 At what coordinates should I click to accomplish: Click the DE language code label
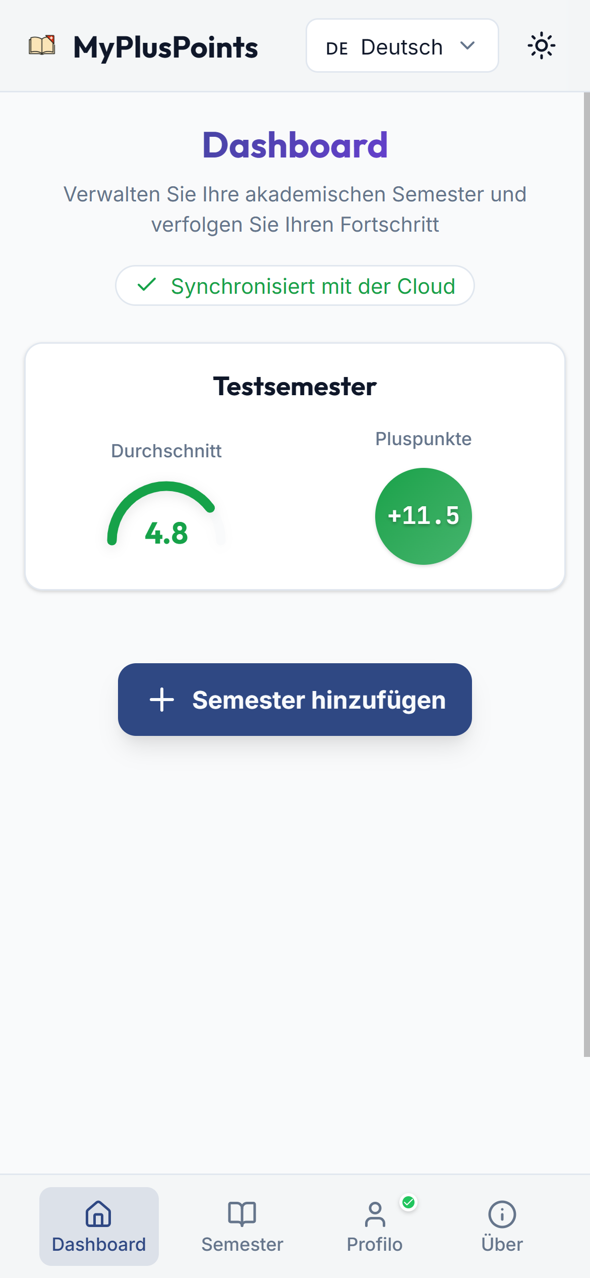point(337,48)
